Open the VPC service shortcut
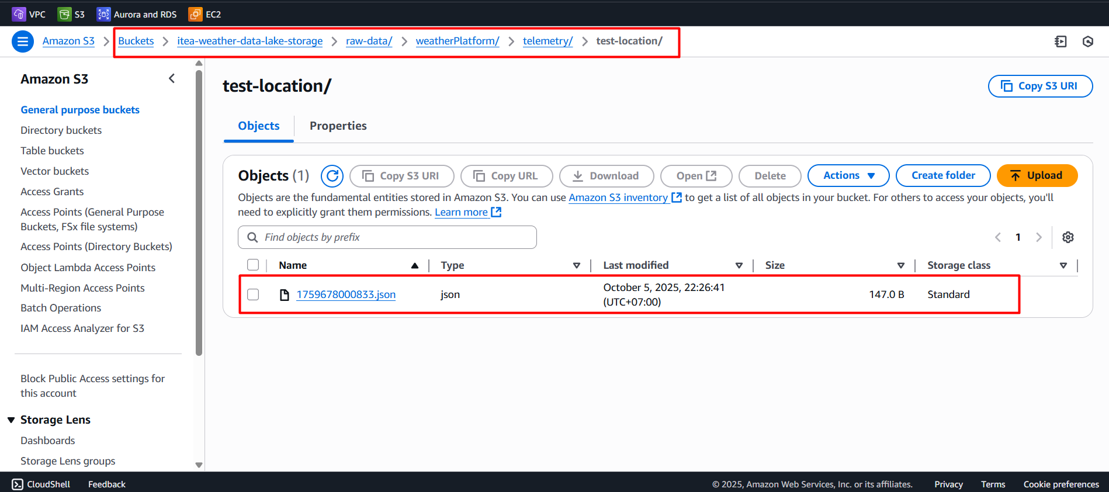 coord(29,14)
